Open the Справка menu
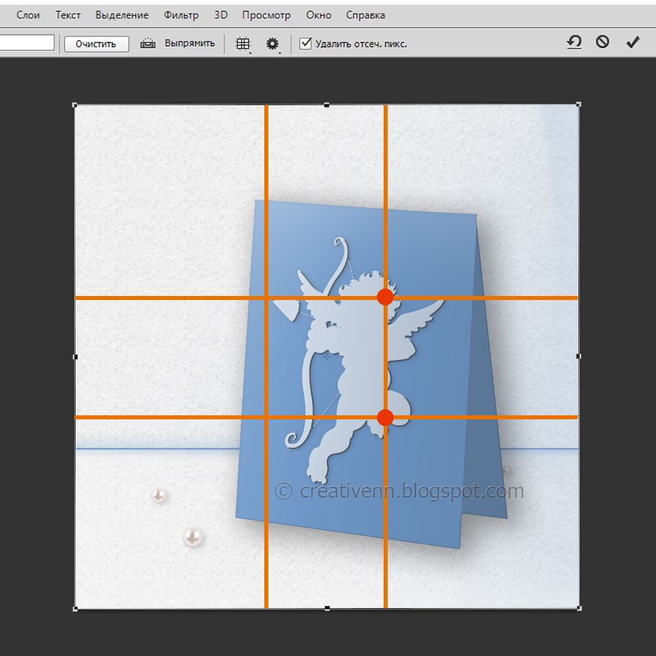Screen dimensions: 656x656 pyautogui.click(x=365, y=15)
